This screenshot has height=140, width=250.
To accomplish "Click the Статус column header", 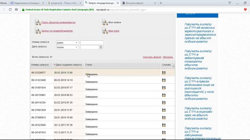I will point(89,65).
